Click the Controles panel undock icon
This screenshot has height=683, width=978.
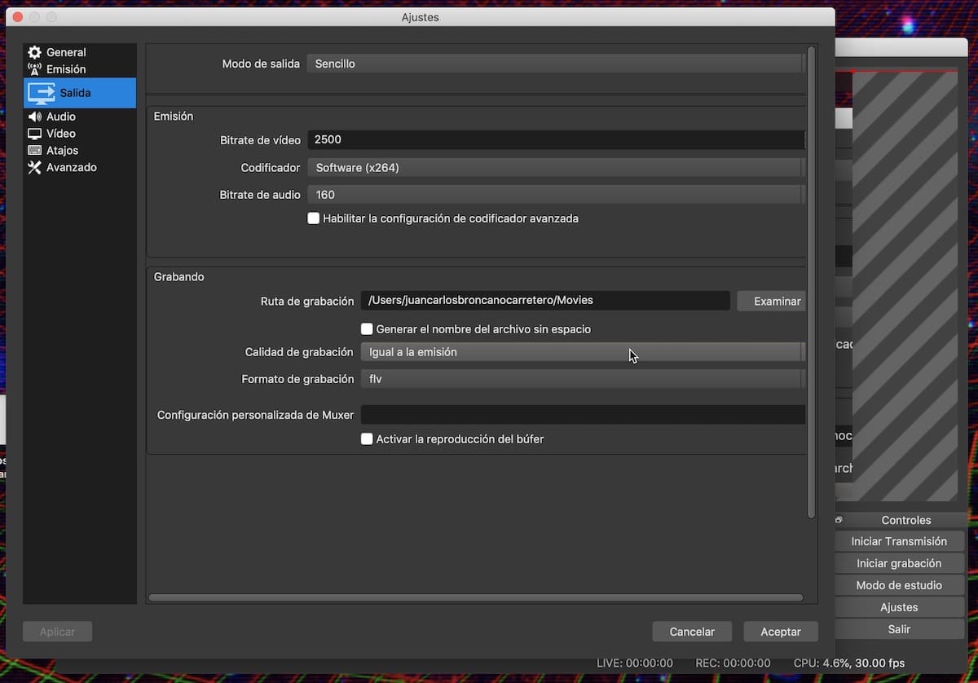coord(839,520)
